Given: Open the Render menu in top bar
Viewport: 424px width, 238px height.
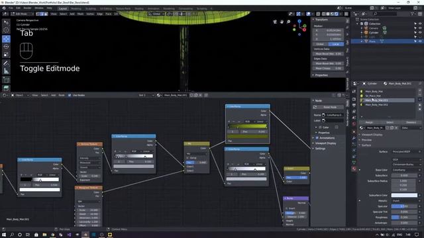Looking at the screenshot, I should (27, 8).
